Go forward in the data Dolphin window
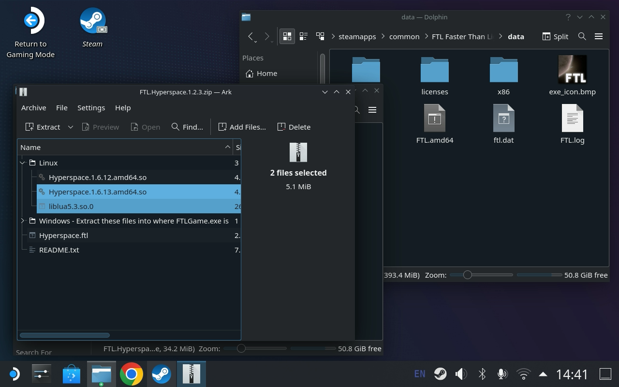The image size is (619, 387). [267, 36]
